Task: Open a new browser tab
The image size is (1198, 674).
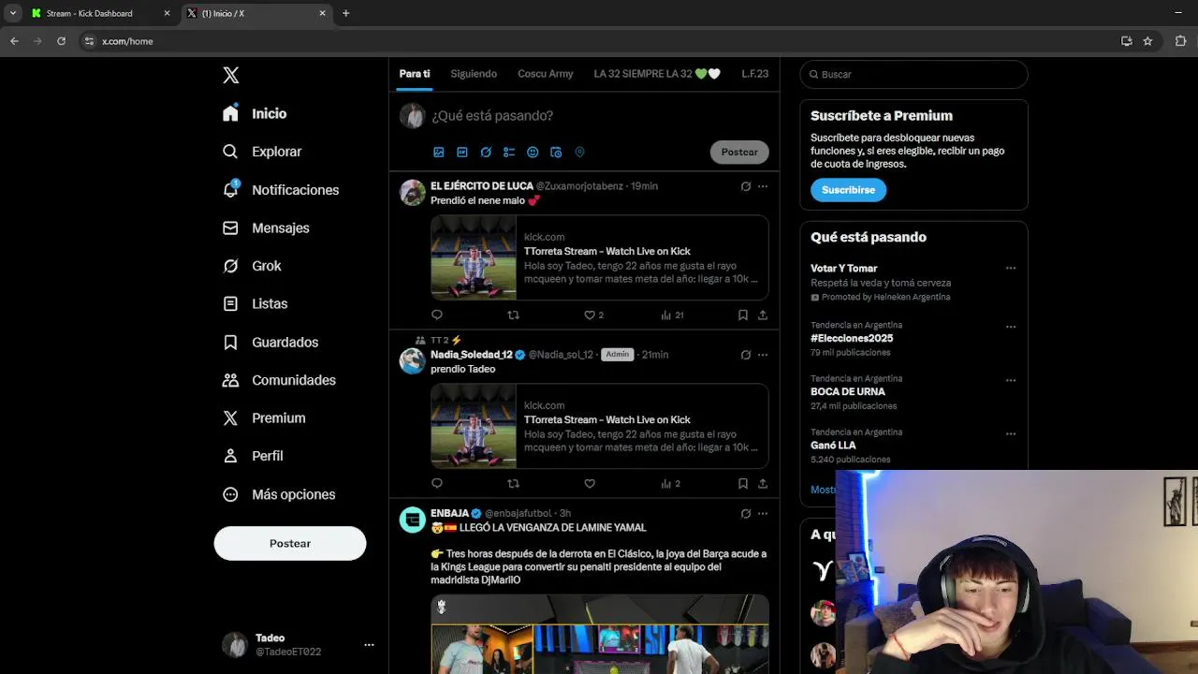Action: coord(345,13)
